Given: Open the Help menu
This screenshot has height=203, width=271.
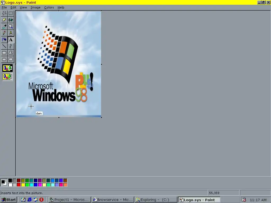Looking at the screenshot, I should click(61, 7).
